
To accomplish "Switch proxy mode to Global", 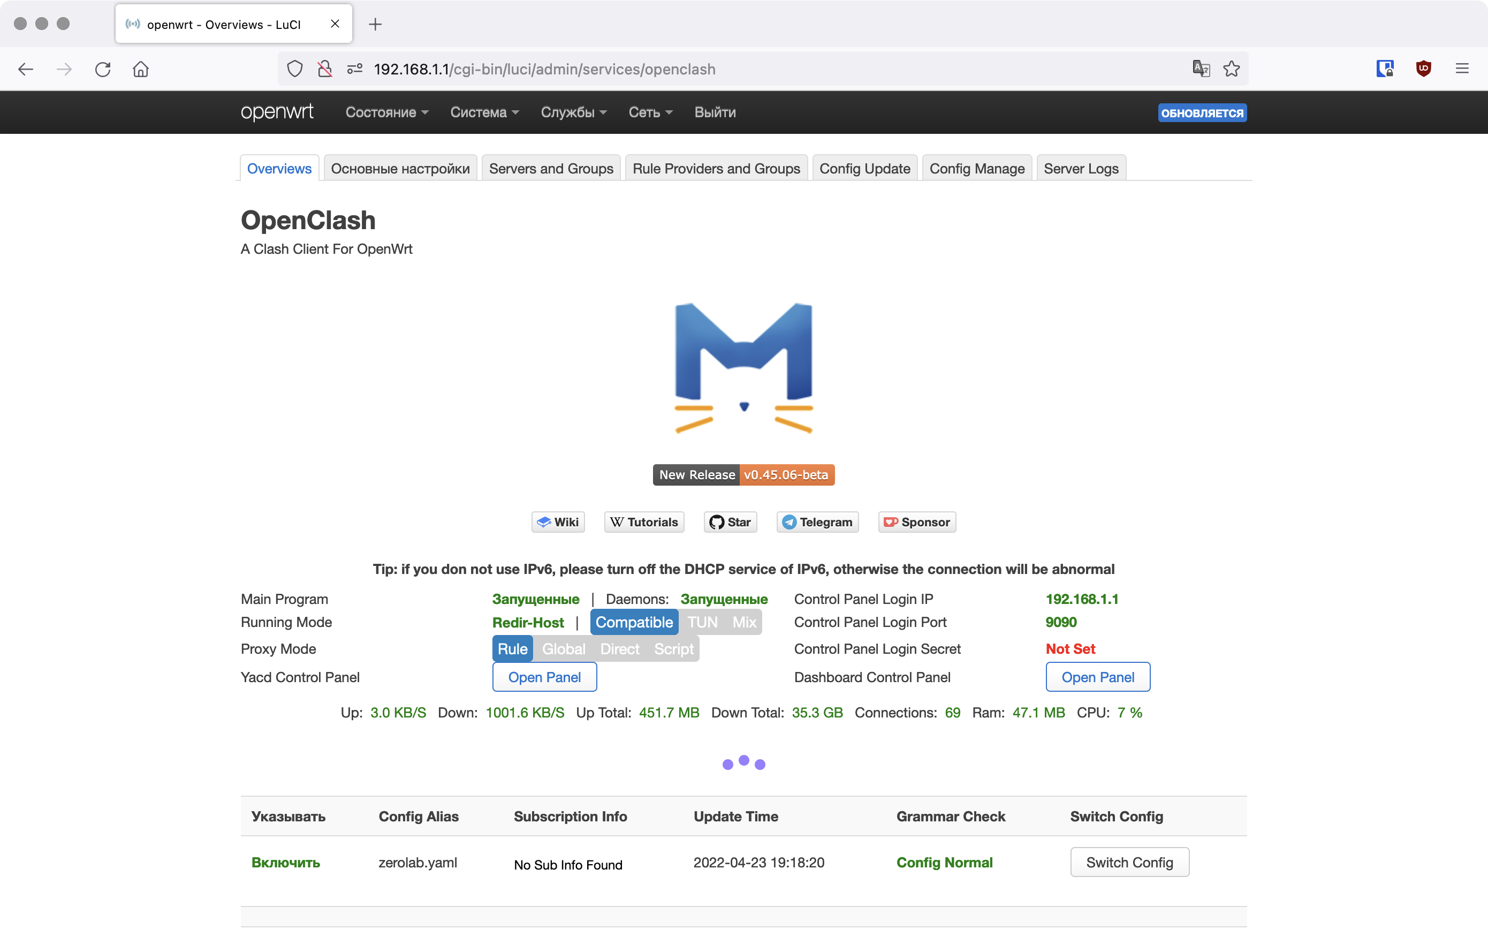I will click(x=564, y=648).
